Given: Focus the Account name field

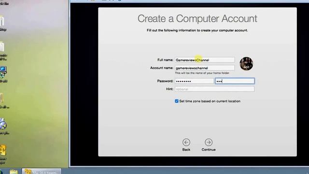Looking at the screenshot, I should [205, 68].
